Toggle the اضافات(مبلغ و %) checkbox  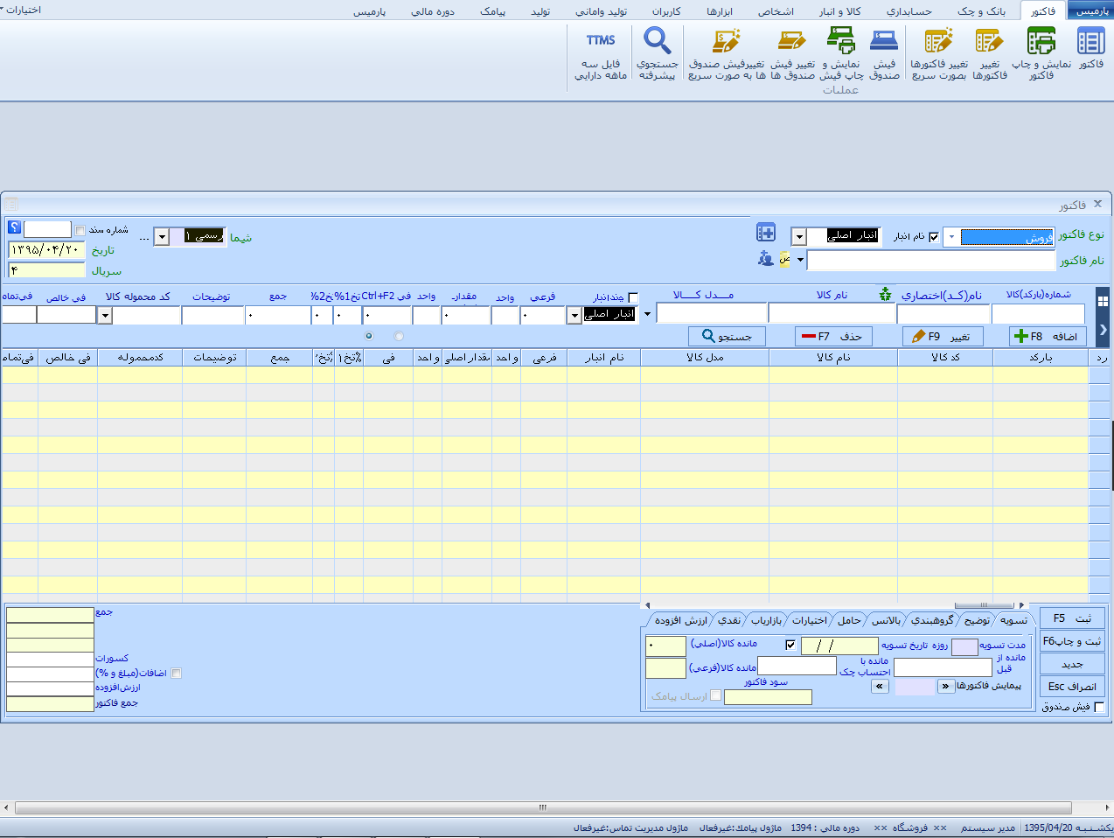tap(177, 674)
